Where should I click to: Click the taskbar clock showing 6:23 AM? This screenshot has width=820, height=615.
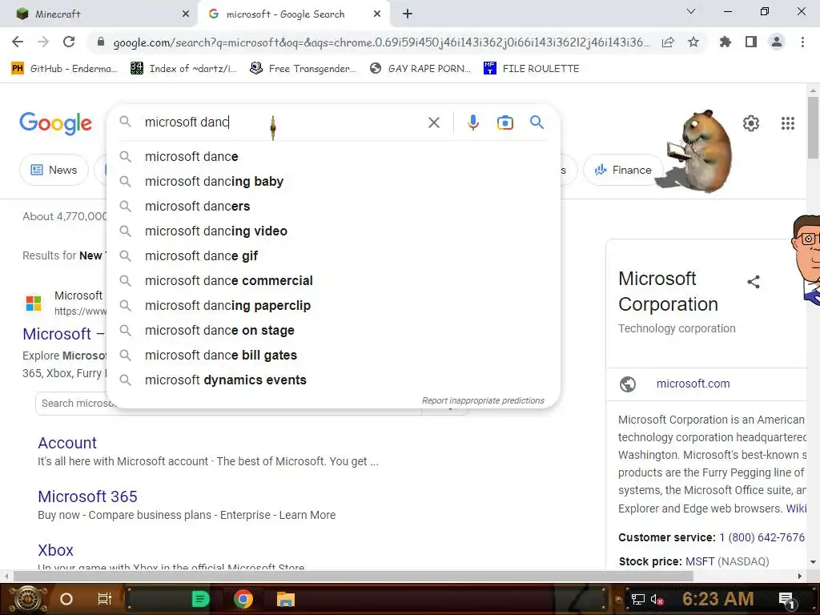click(x=717, y=599)
